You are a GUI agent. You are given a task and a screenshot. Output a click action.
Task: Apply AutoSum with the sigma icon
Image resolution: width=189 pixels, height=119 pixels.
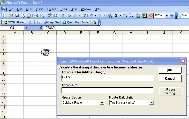pos(116,16)
